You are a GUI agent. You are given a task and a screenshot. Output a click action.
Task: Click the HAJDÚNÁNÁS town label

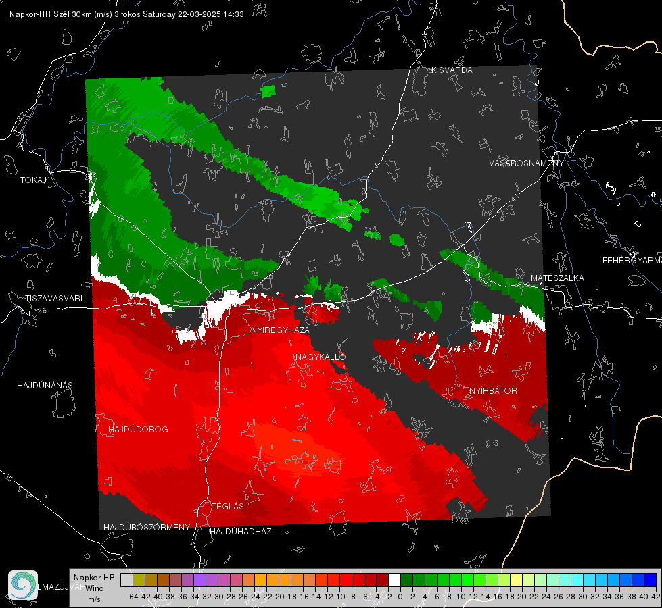pos(45,386)
